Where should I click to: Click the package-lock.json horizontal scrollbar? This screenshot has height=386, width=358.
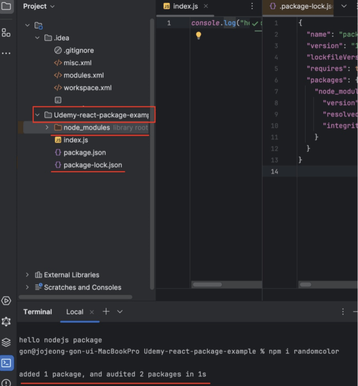pos(305,285)
